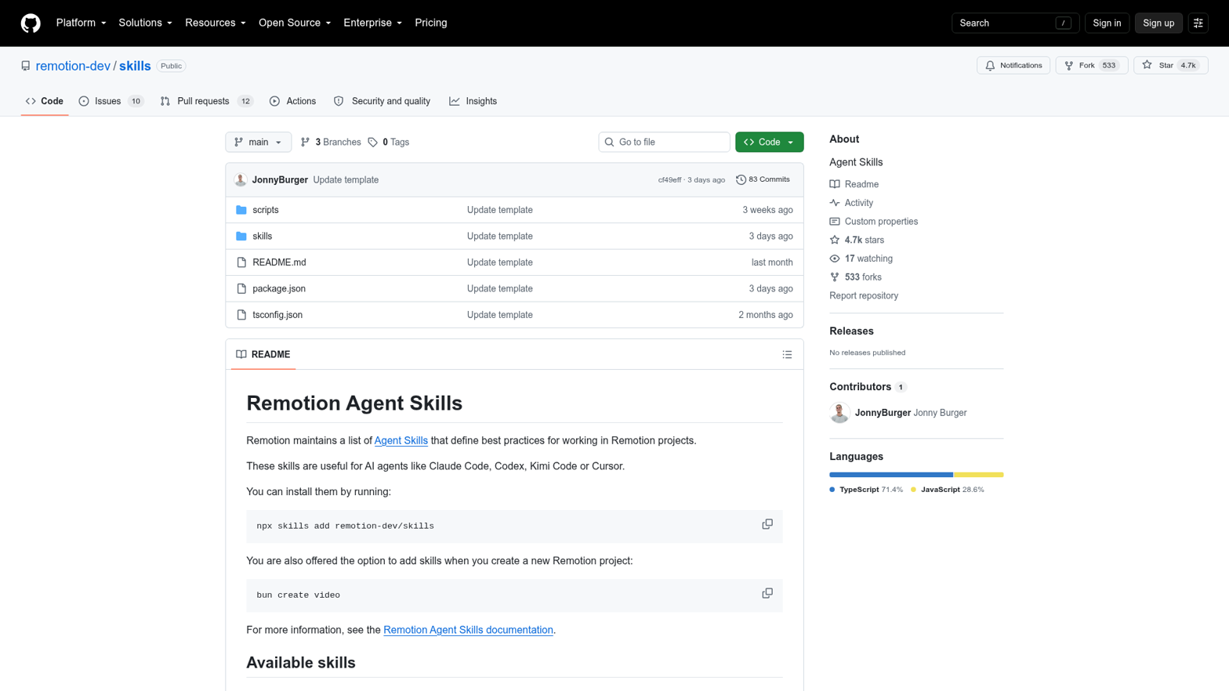This screenshot has width=1229, height=691.
Task: Expand the Platform menu
Action: [x=81, y=24]
